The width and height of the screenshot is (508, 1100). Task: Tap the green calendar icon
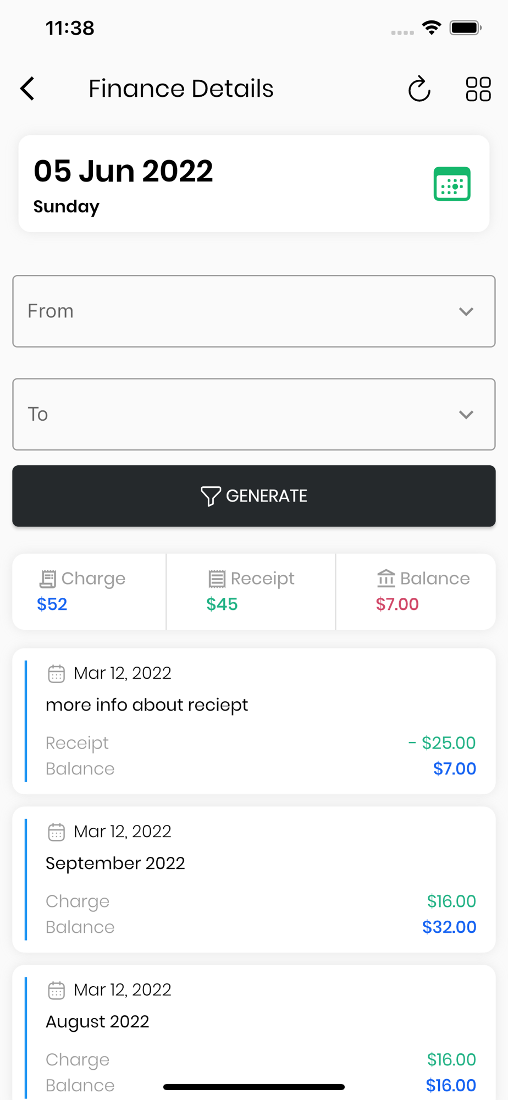tap(452, 184)
